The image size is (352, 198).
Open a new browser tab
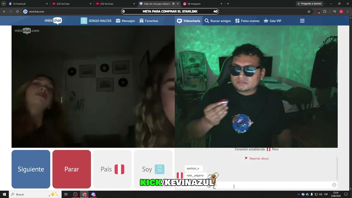tap(228, 4)
